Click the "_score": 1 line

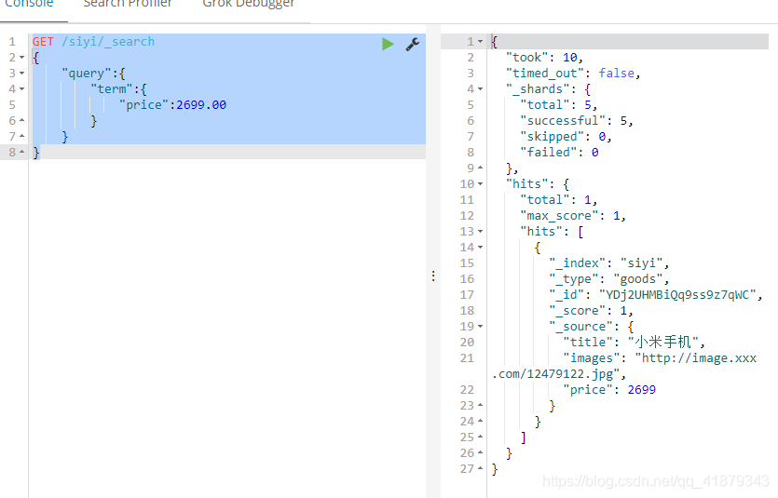(x=591, y=311)
